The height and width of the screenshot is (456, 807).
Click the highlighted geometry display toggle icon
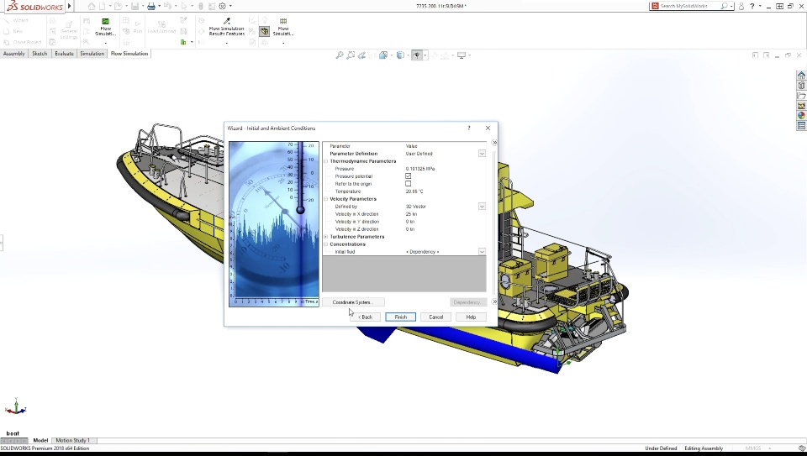(x=264, y=31)
